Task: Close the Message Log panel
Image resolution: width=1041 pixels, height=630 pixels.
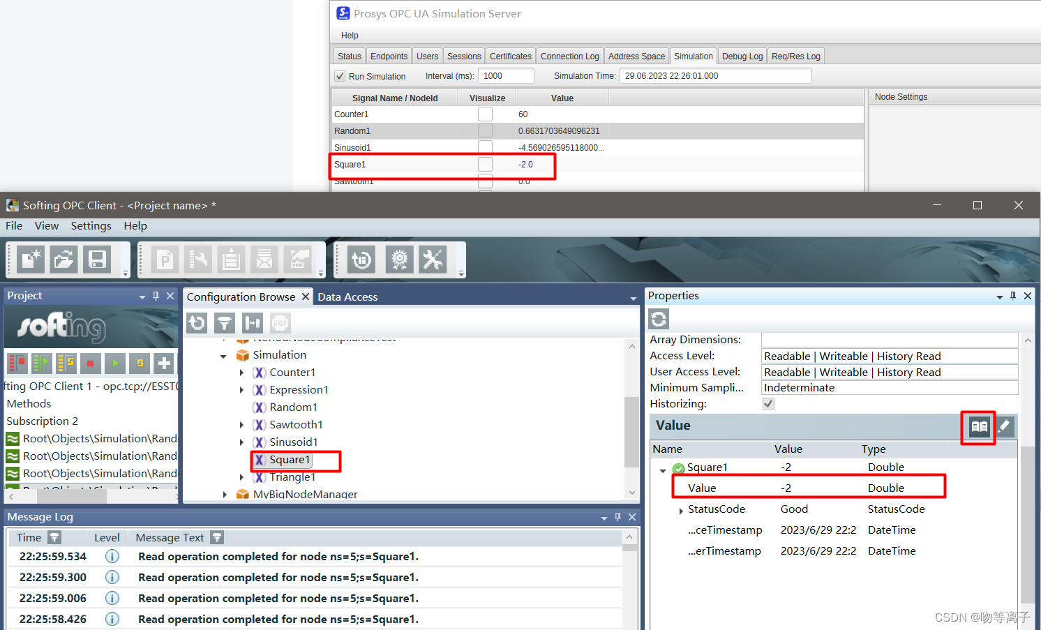Action: click(x=632, y=517)
